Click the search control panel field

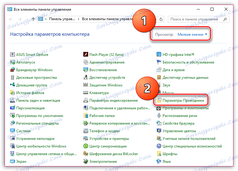pos(198,19)
